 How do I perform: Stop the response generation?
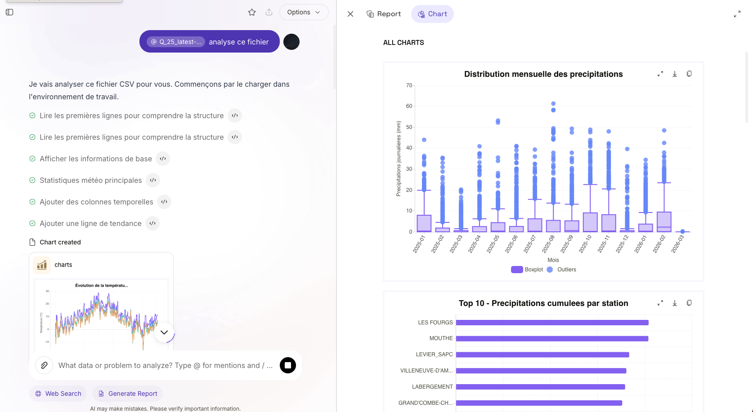click(x=288, y=365)
